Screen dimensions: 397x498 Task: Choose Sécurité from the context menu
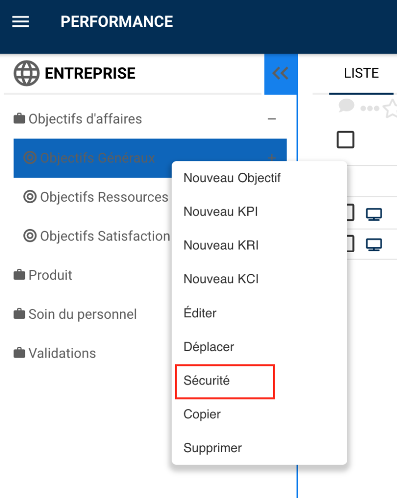pos(206,380)
